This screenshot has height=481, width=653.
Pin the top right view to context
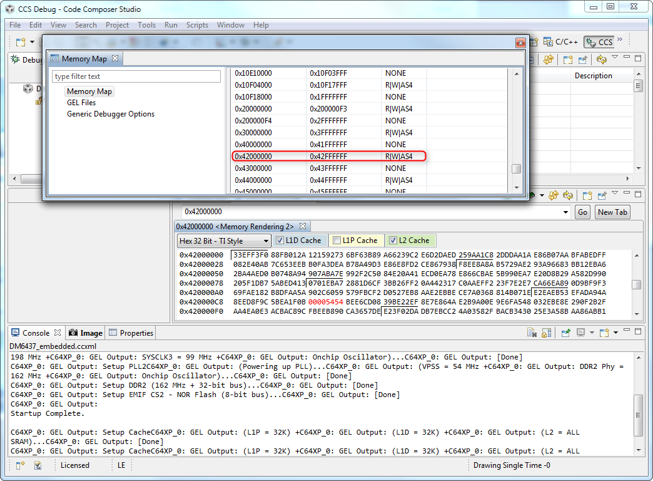point(582,59)
